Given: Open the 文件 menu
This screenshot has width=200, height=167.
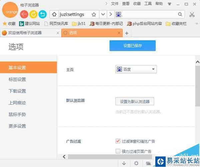Looking at the screenshot, I should 115,4.
